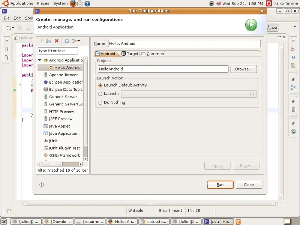The height and width of the screenshot is (225, 300).
Task: Click the New launch configuration icon
Action: pos(40,41)
